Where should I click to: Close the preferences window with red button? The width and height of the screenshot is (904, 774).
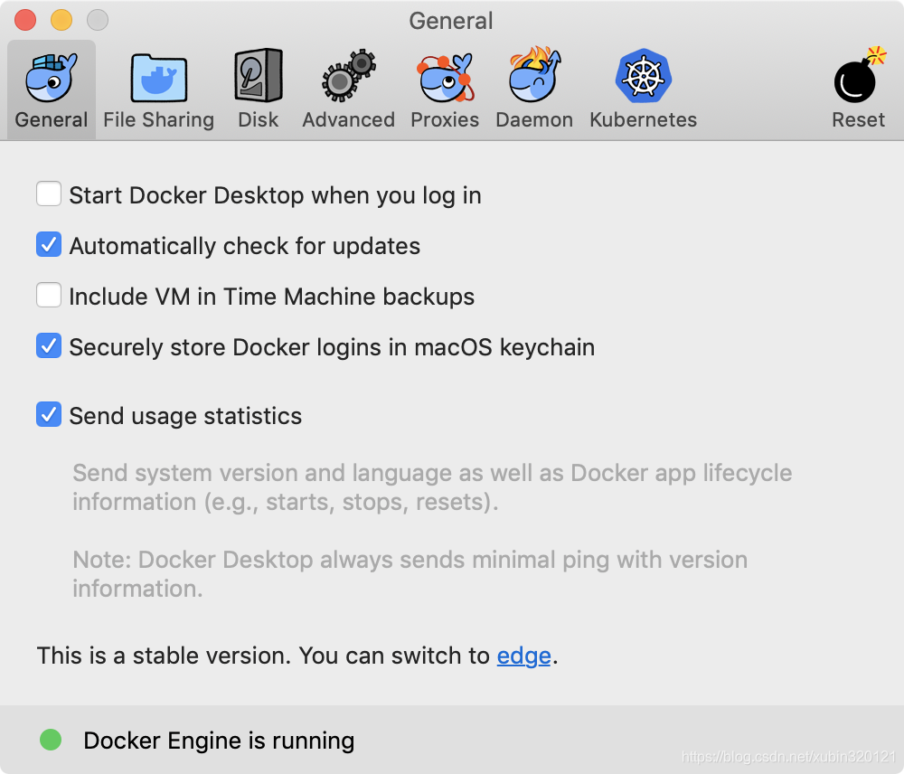point(25,20)
